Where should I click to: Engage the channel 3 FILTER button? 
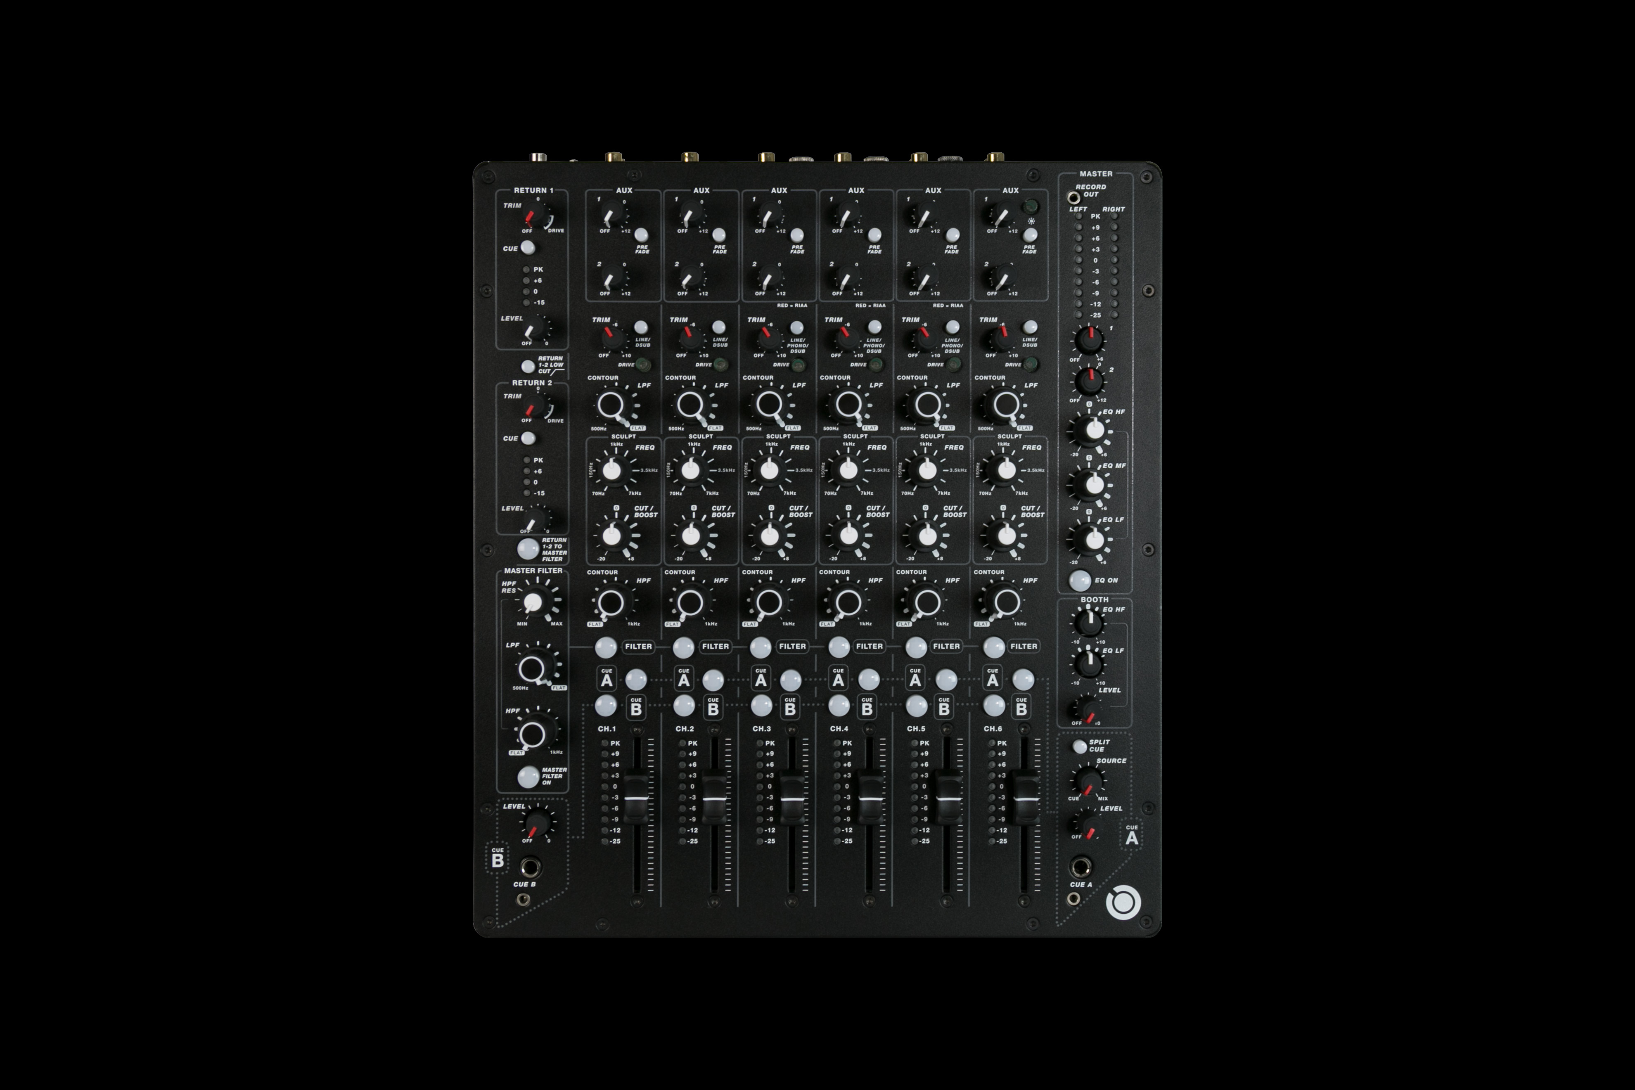(761, 647)
